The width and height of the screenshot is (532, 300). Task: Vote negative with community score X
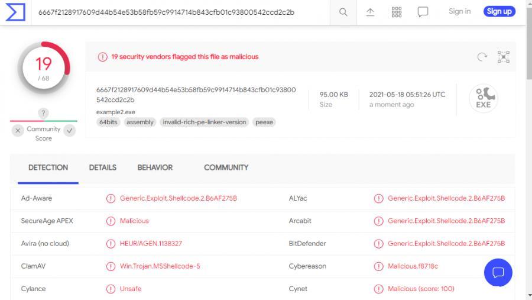(x=18, y=131)
